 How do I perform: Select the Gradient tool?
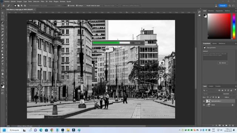point(3,51)
